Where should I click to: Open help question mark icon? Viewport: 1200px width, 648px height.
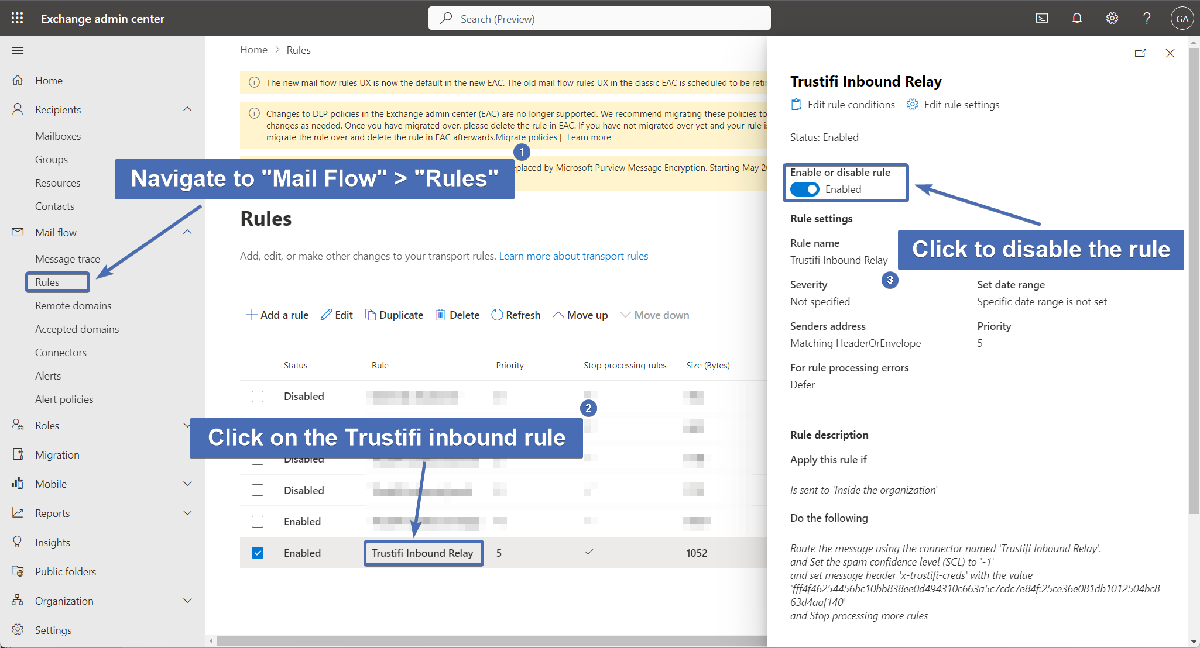1147,18
